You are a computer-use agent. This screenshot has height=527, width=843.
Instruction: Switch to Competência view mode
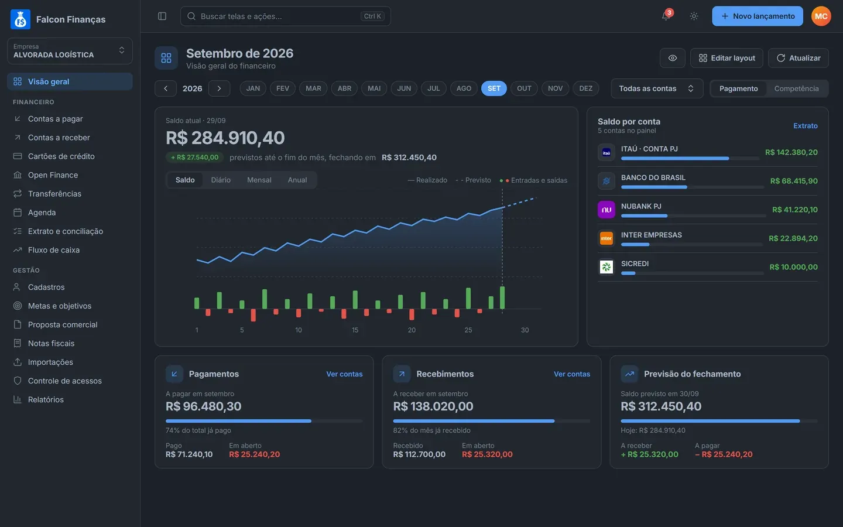796,88
